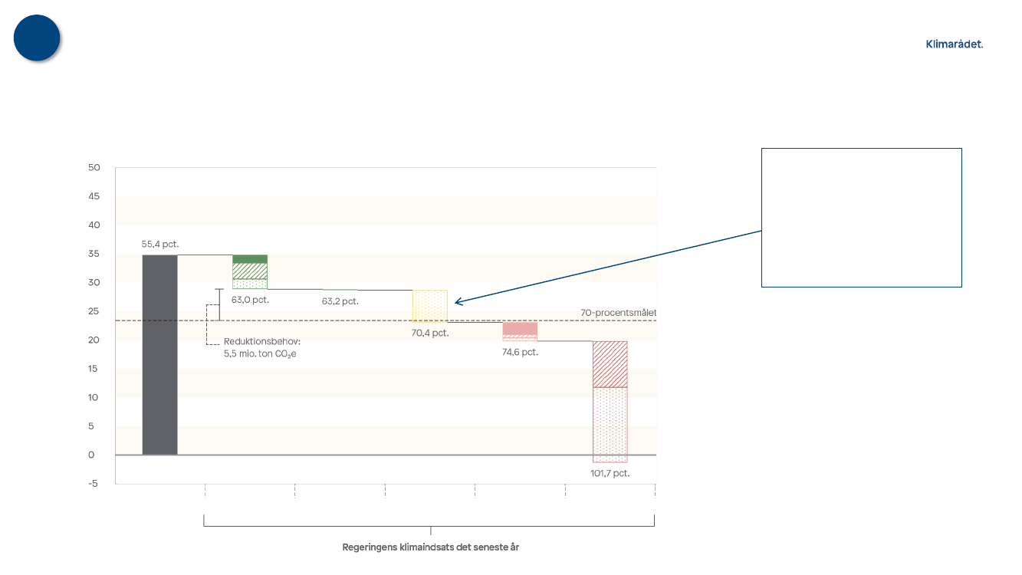
Task: Click the blue circle in the top-left corner
Action: (37, 38)
